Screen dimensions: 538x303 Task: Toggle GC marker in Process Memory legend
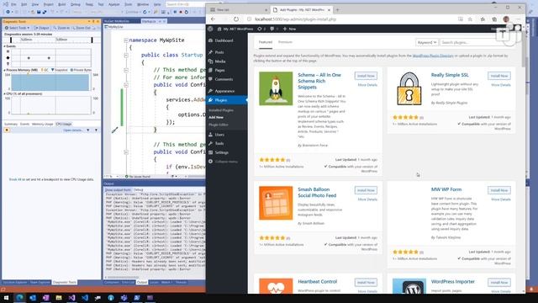pos(45,70)
